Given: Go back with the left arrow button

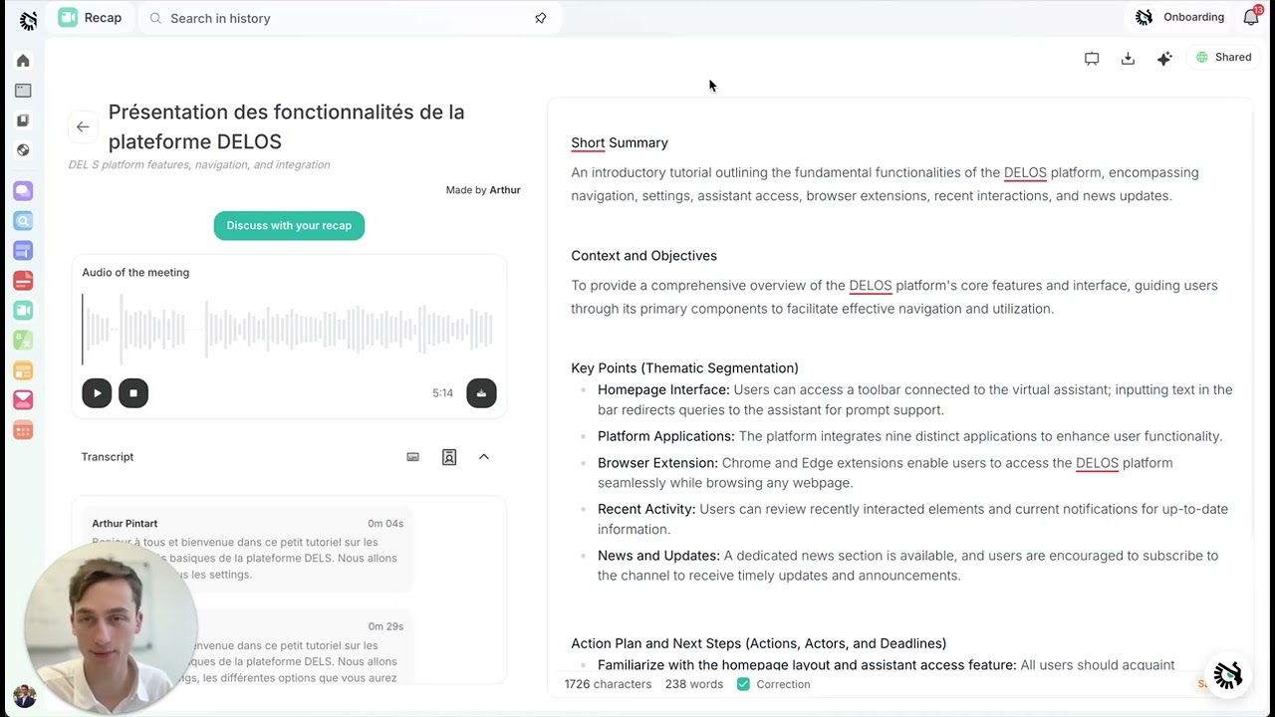Looking at the screenshot, I should [x=83, y=126].
